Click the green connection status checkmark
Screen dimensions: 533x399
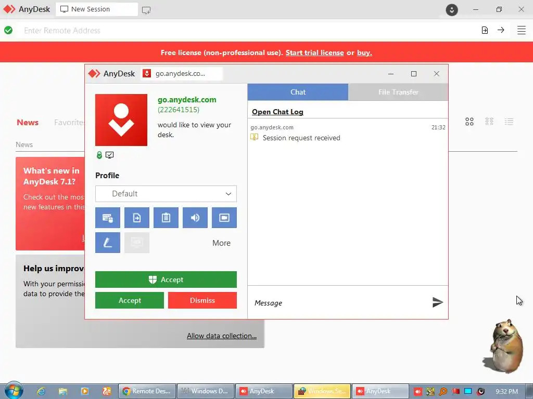point(8,31)
